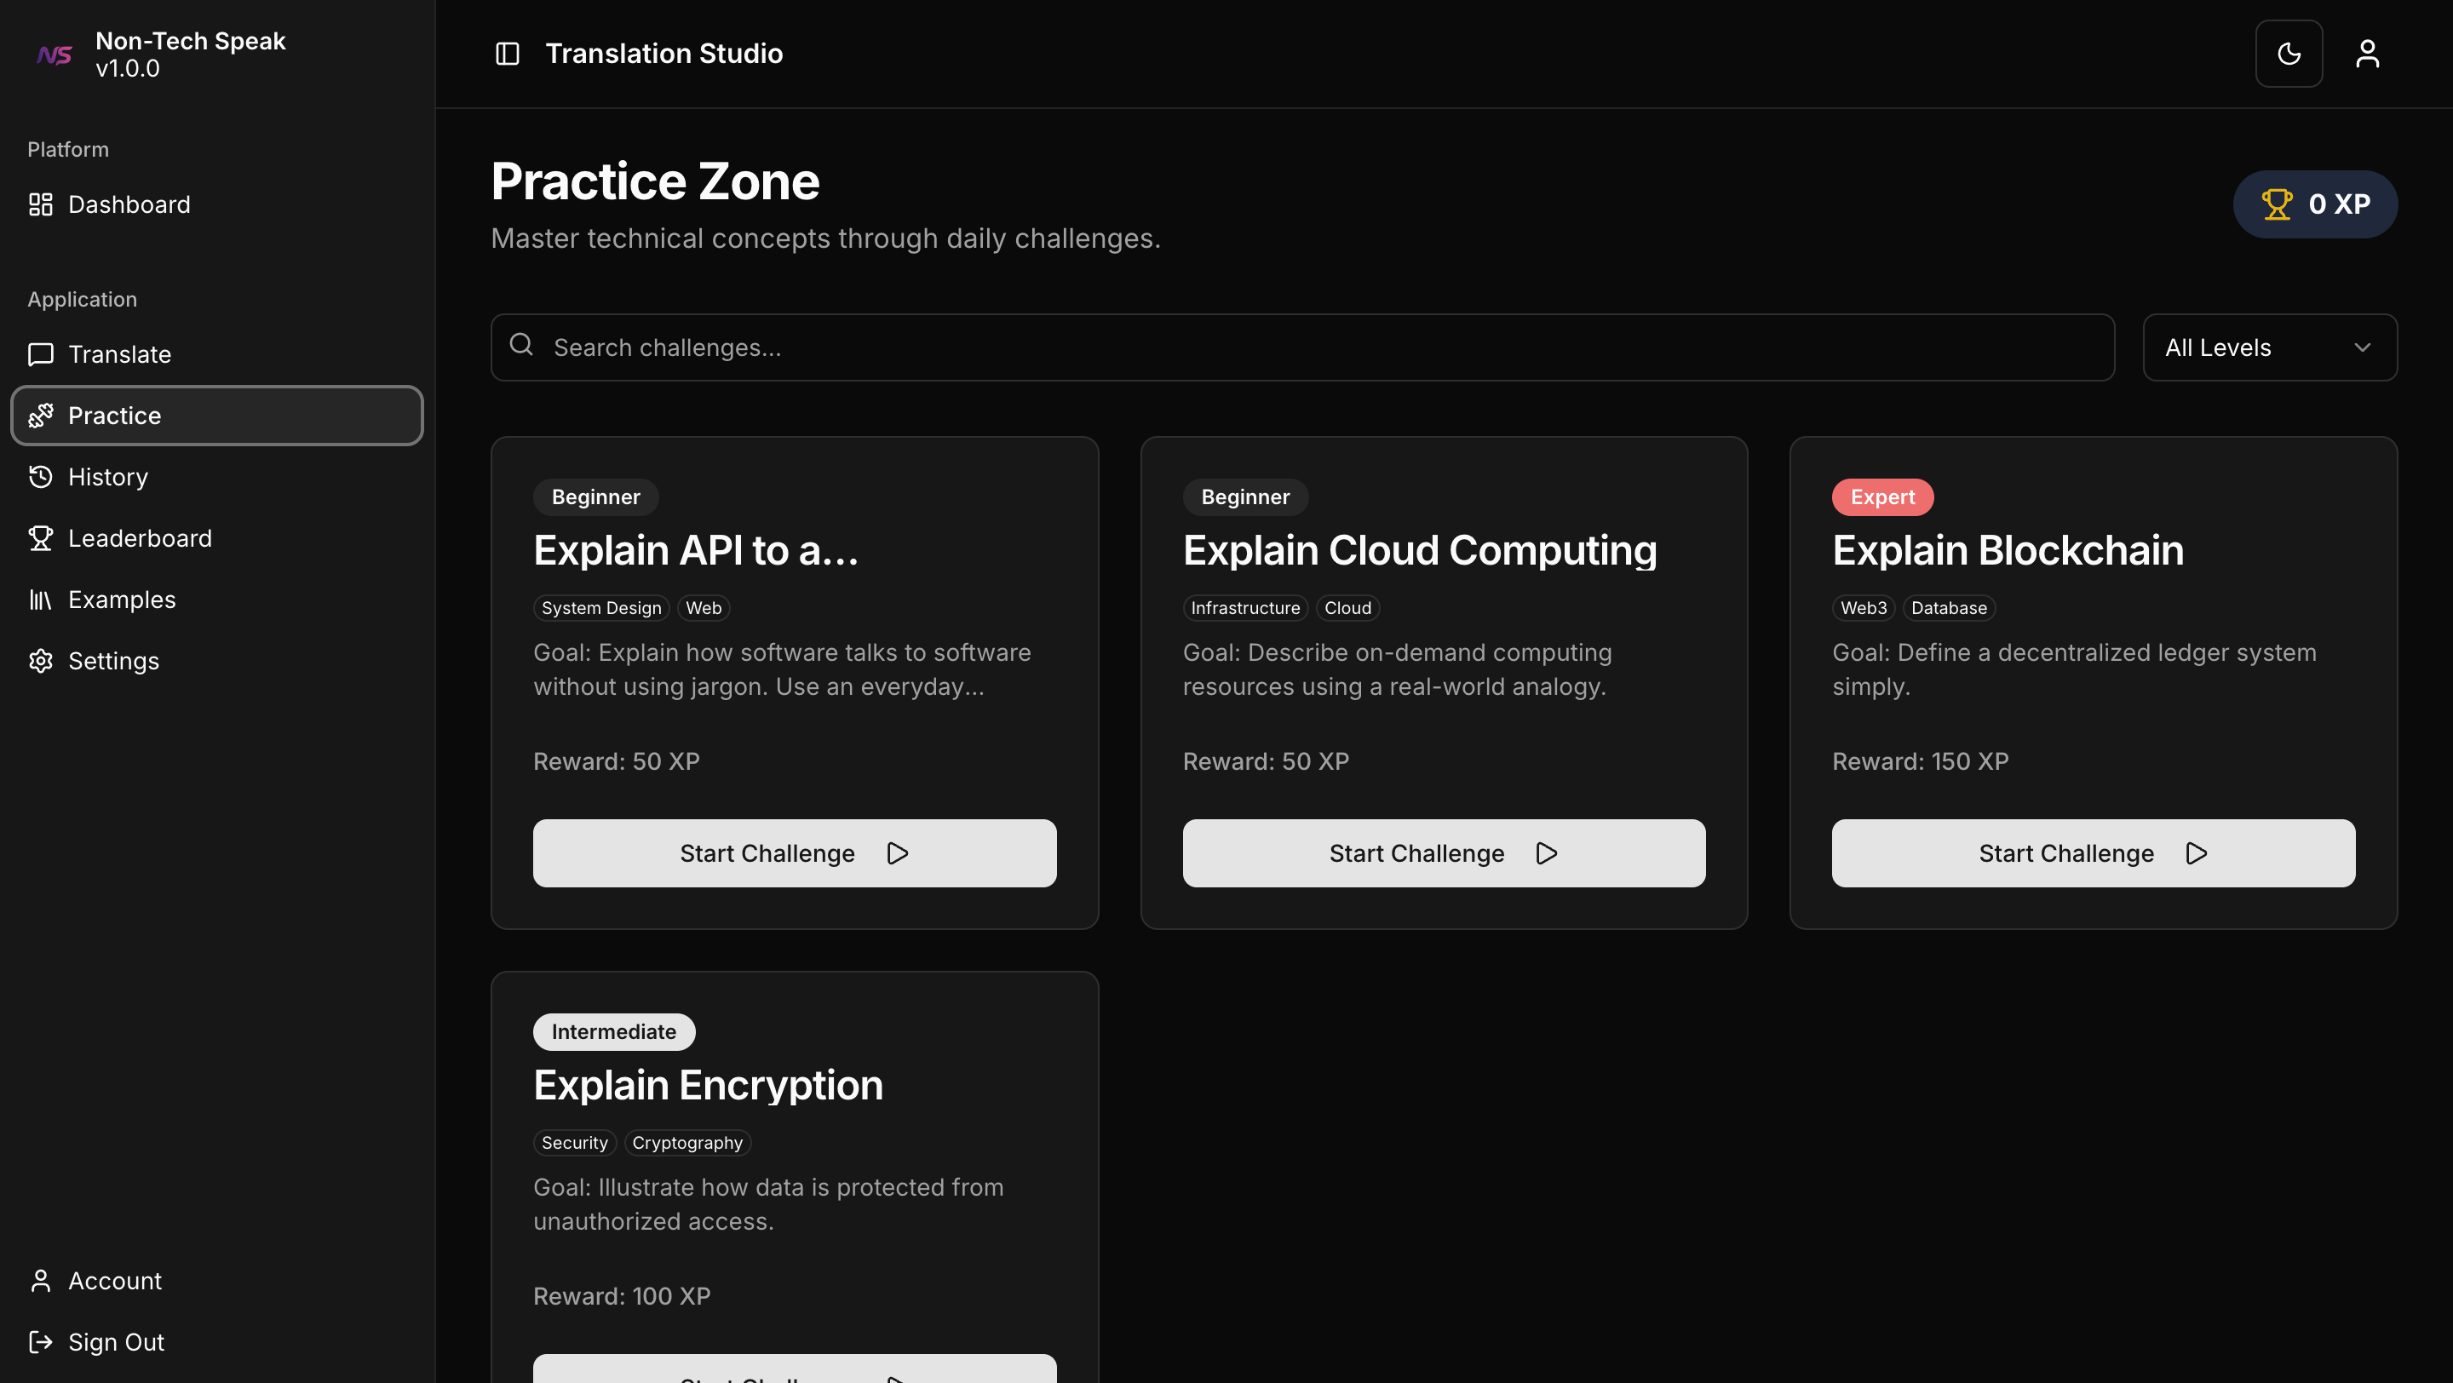2453x1383 pixels.
Task: Click the Search challenges field
Action: (1302, 347)
